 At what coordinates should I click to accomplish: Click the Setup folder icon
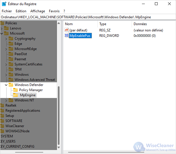pyautogui.click(x=2, y=116)
